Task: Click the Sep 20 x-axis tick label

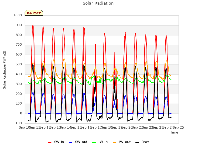Action: point(127,127)
